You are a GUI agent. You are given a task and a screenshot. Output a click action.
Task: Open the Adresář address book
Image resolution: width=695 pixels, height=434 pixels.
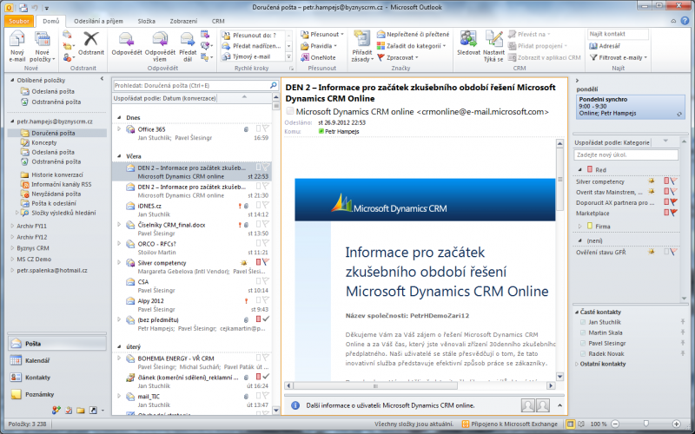(x=605, y=46)
